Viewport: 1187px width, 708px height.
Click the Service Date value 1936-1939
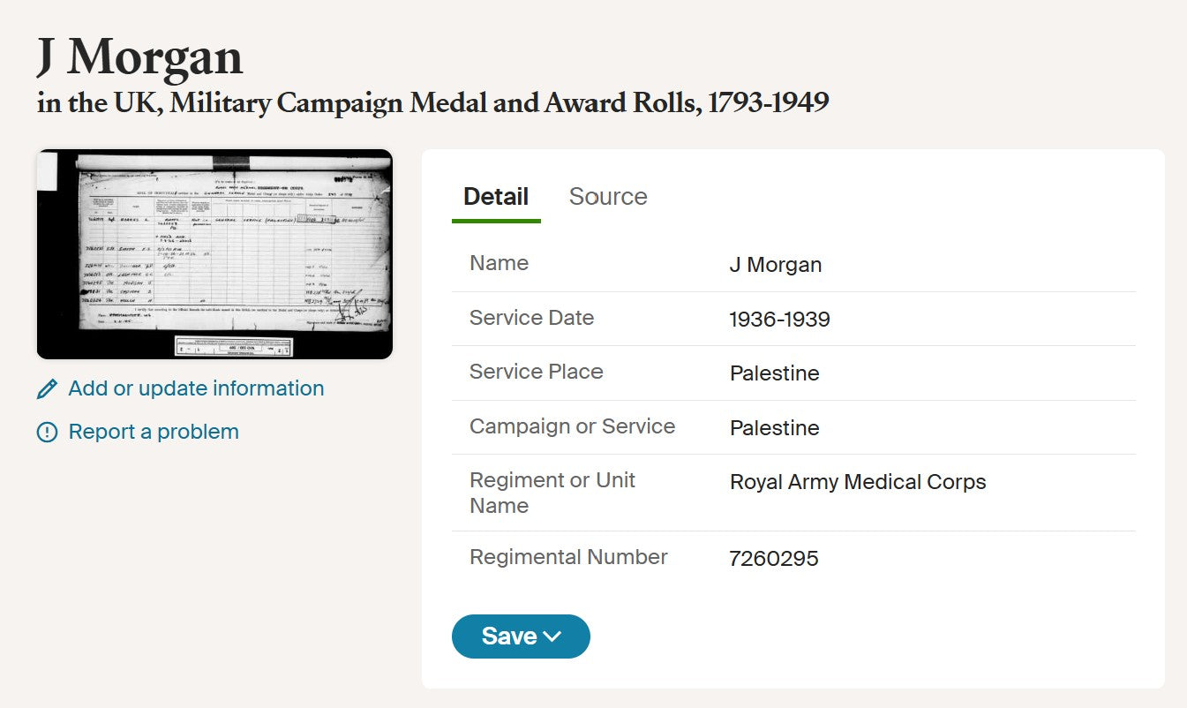(x=779, y=319)
